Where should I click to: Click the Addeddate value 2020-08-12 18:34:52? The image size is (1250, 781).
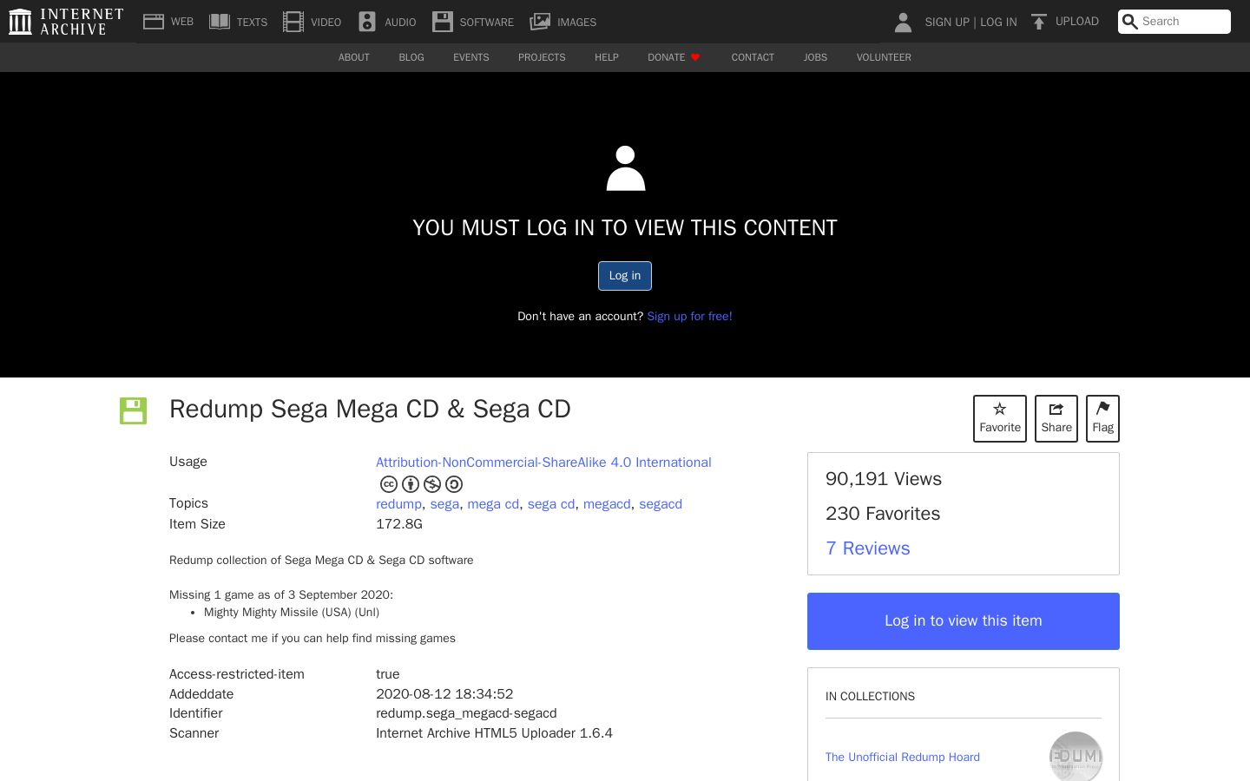[x=444, y=694]
